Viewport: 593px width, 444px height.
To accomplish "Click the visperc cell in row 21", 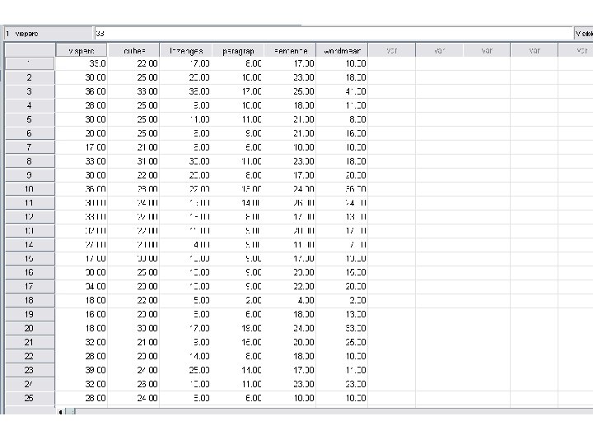I will (x=82, y=342).
